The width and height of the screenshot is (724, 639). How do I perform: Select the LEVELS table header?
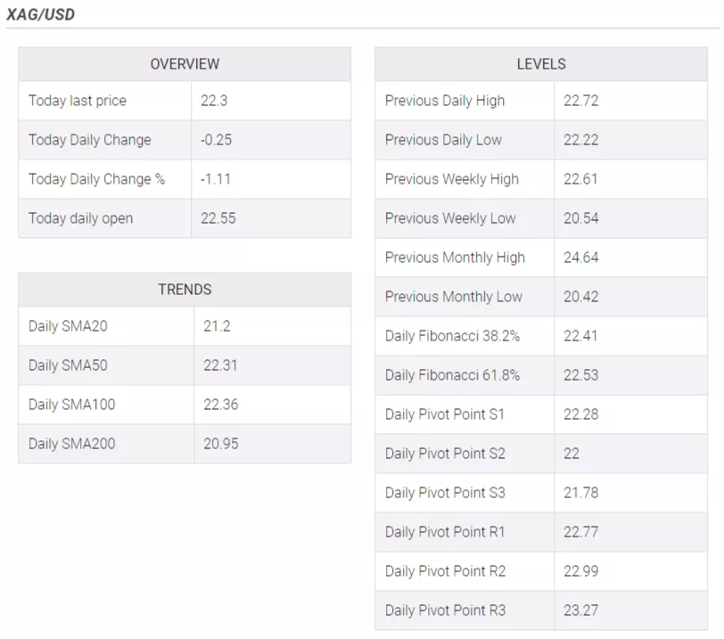(541, 64)
